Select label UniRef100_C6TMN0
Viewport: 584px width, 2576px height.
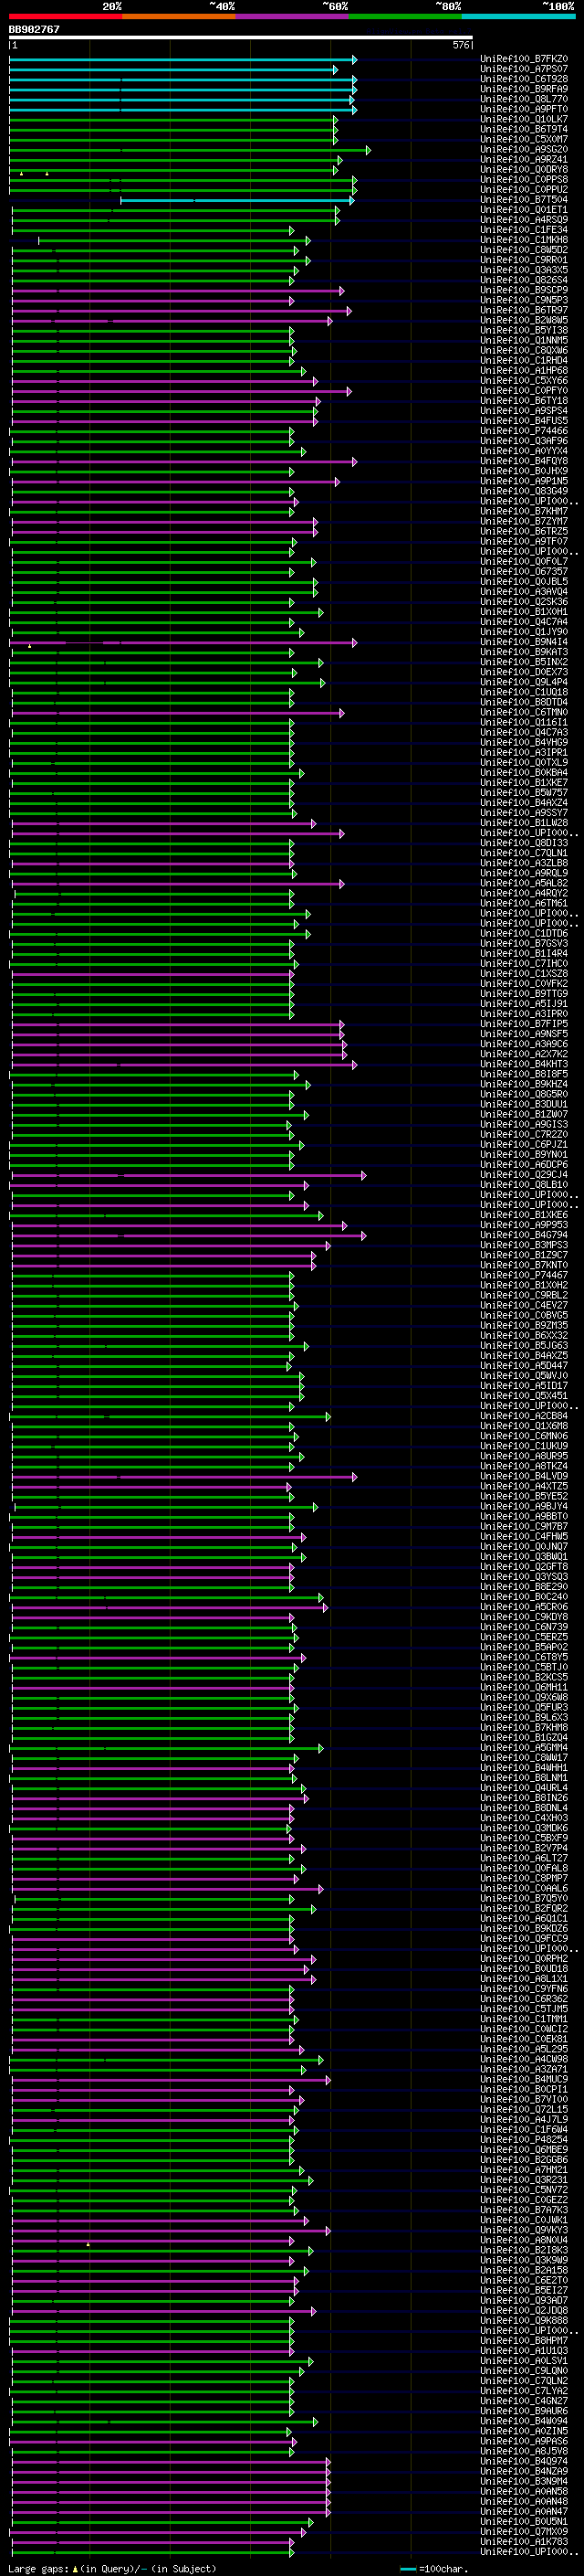(x=524, y=712)
